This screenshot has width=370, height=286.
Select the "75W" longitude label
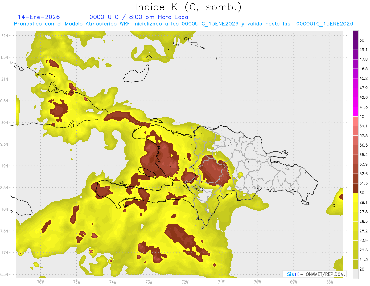pos(77,282)
